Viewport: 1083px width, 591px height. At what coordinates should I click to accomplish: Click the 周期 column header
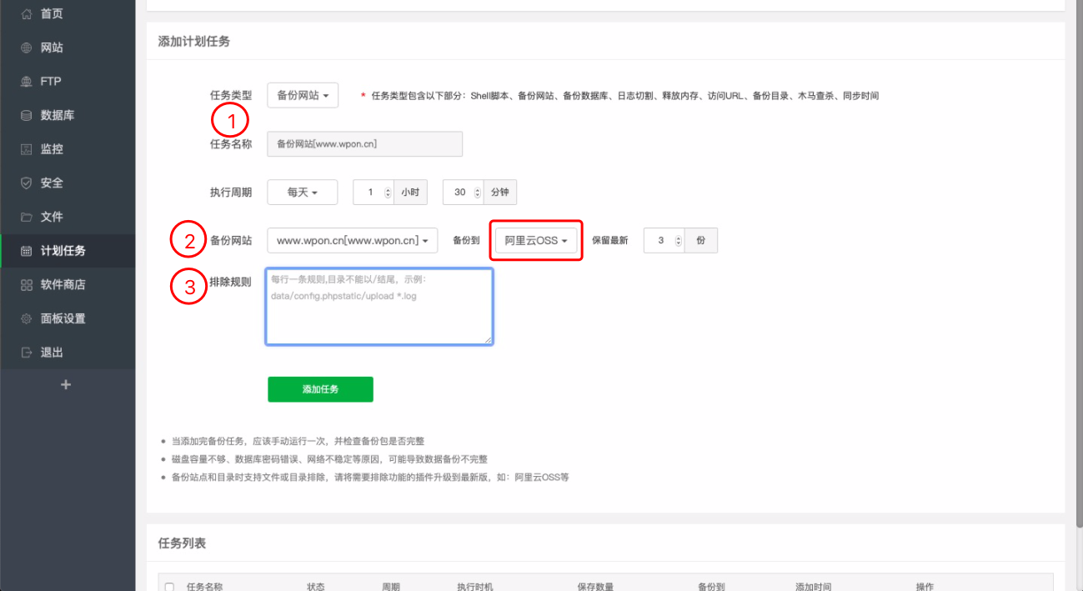[391, 587]
